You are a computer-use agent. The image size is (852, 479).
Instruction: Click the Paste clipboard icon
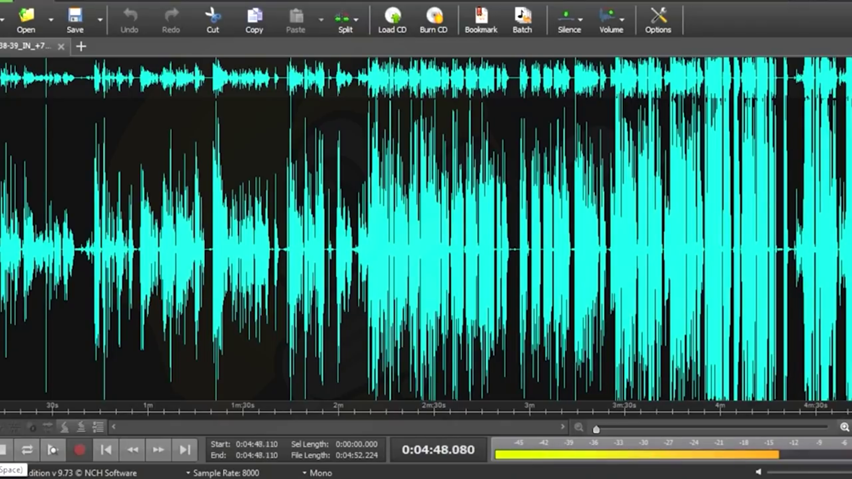click(x=296, y=16)
